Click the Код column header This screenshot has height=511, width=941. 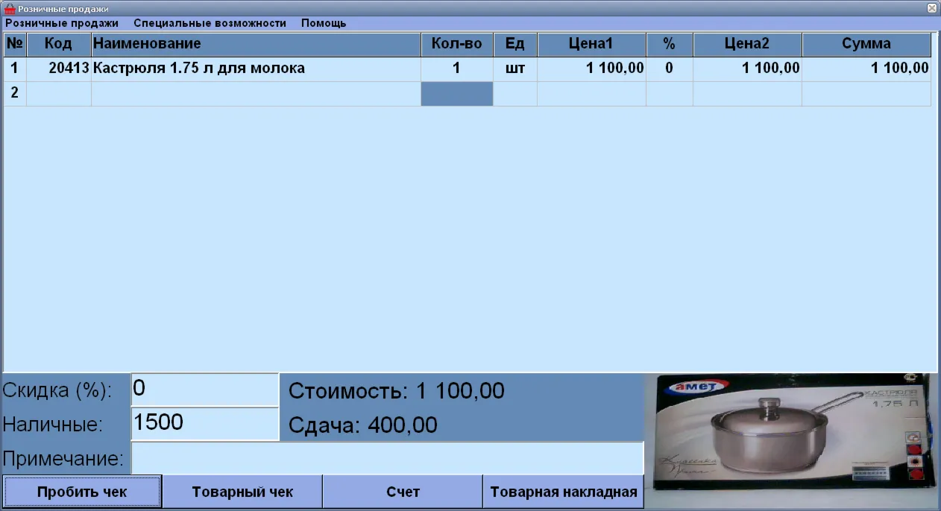point(59,44)
